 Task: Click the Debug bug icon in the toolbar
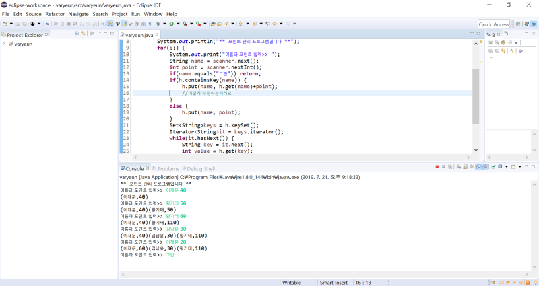158,24
